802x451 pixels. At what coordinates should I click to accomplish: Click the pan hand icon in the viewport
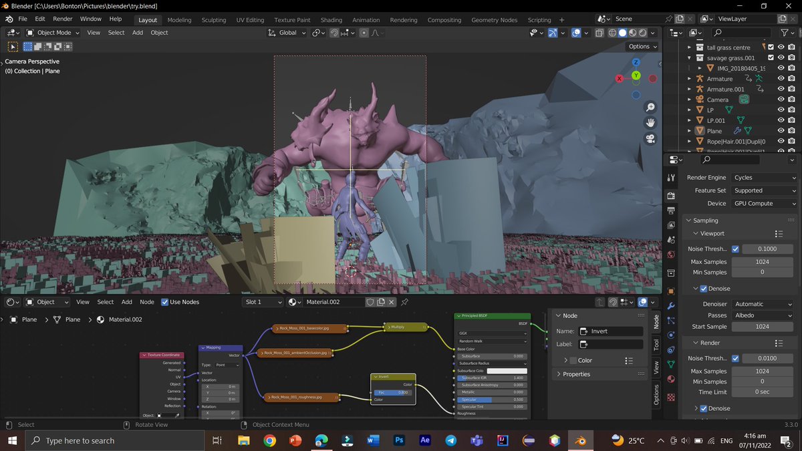pyautogui.click(x=650, y=123)
